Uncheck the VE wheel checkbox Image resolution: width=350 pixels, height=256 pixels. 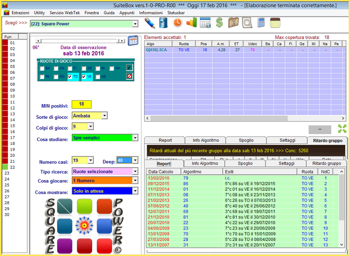click(84, 77)
